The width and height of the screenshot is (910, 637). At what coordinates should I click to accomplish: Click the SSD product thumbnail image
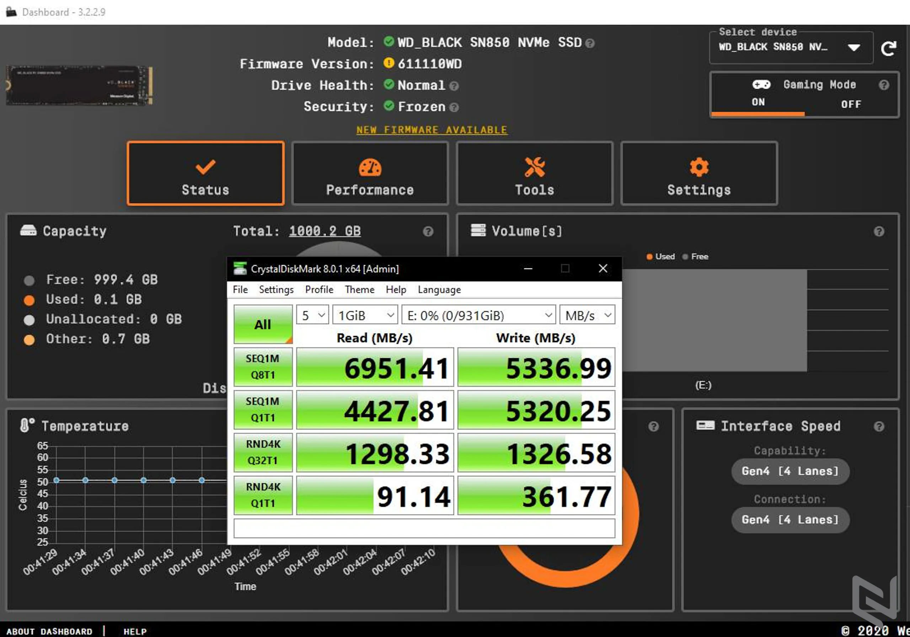pos(79,86)
